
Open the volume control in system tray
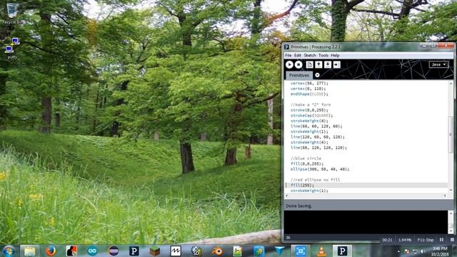pos(422,251)
